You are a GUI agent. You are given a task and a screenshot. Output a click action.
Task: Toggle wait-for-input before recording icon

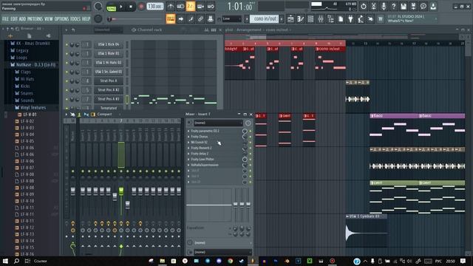pyautogui.click(x=180, y=7)
